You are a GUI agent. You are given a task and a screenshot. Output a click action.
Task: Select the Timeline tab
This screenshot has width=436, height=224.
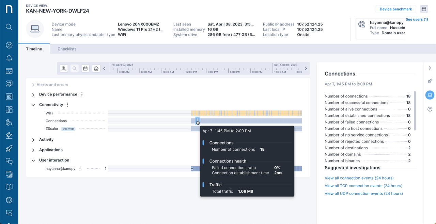tap(34, 49)
